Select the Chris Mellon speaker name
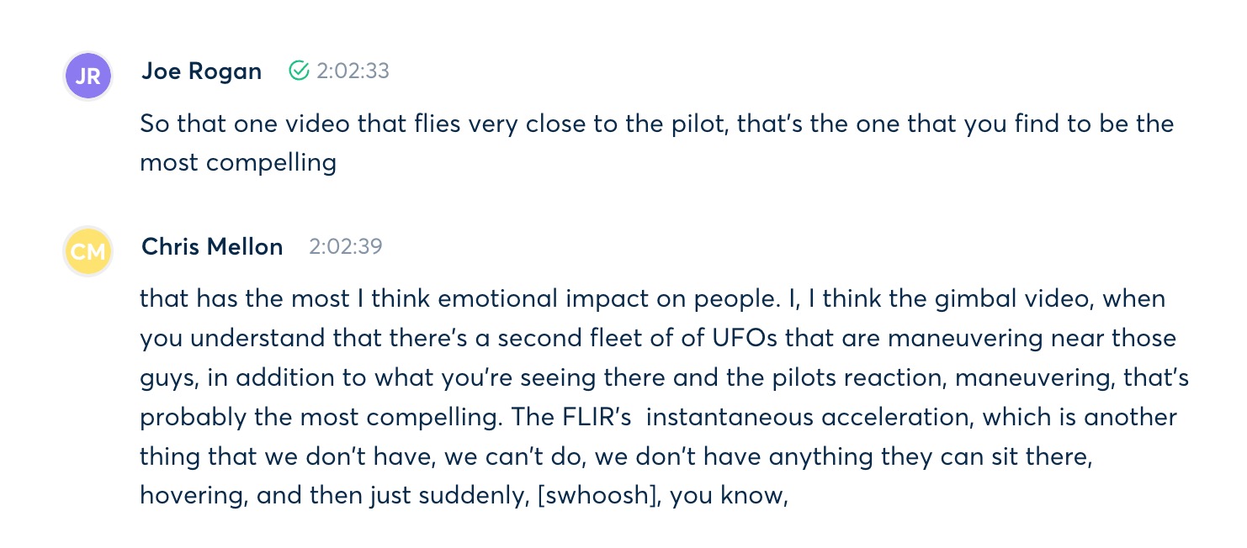The height and width of the screenshot is (548, 1247). 212,246
